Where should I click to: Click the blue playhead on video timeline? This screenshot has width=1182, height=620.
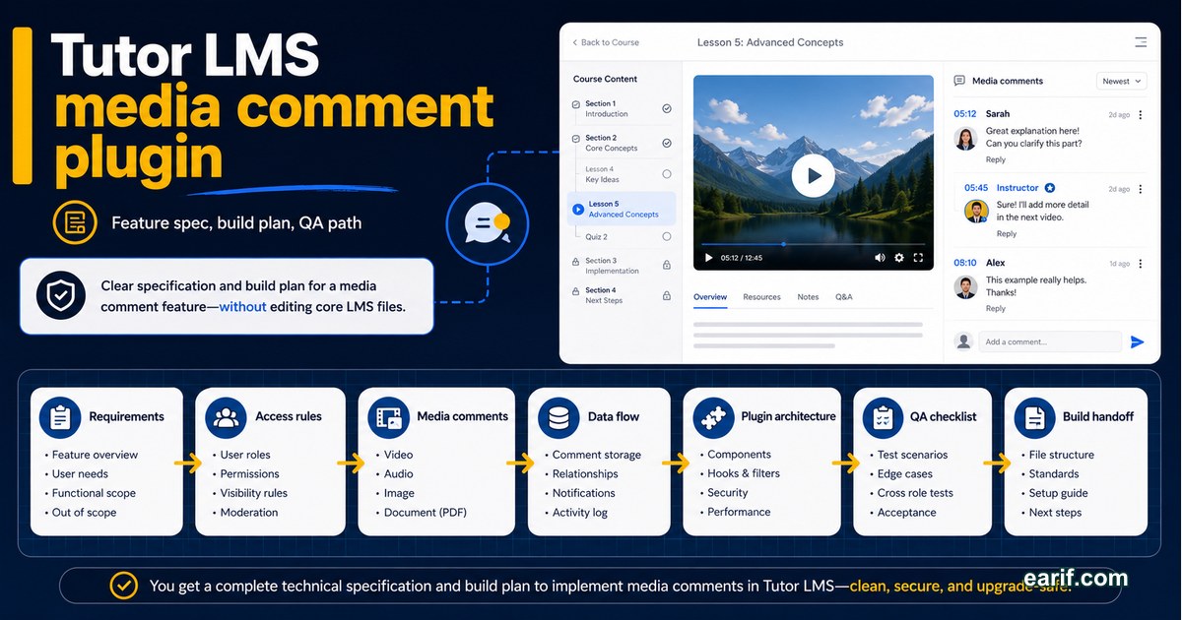pos(784,243)
